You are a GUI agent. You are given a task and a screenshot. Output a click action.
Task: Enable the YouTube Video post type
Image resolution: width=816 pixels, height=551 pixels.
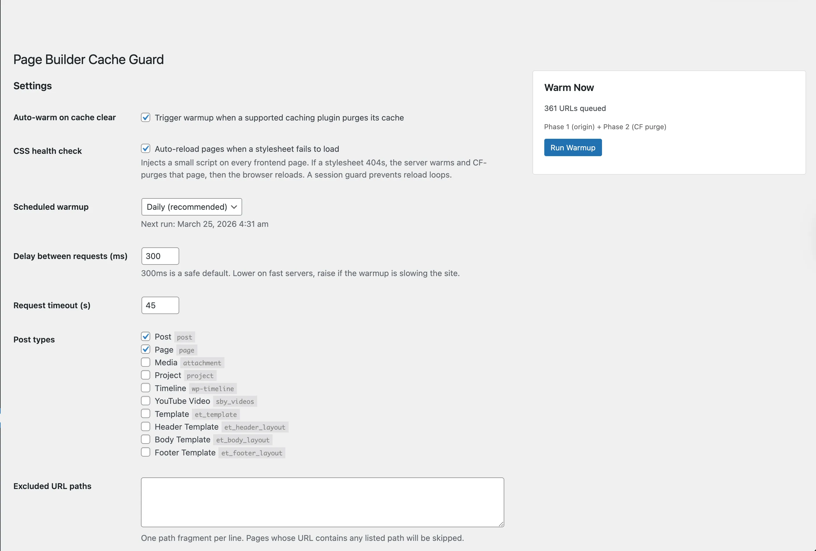(145, 401)
